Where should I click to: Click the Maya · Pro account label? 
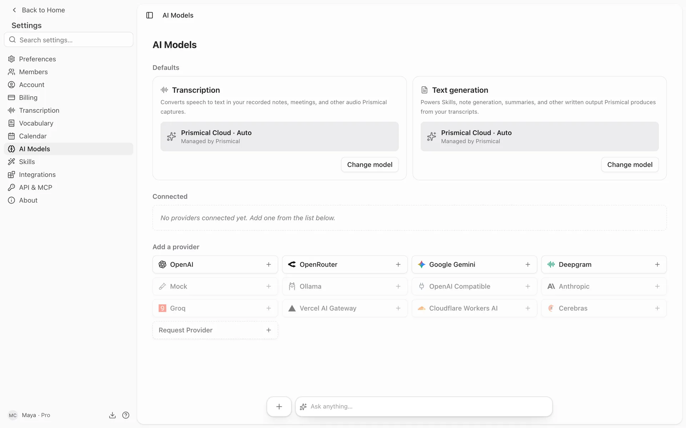tap(36, 415)
